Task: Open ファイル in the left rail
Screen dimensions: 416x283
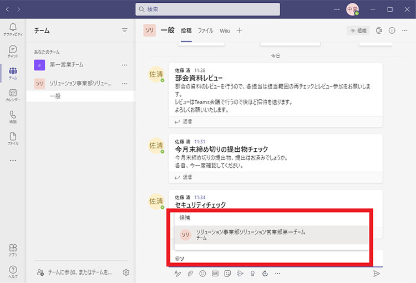Action: [13, 138]
